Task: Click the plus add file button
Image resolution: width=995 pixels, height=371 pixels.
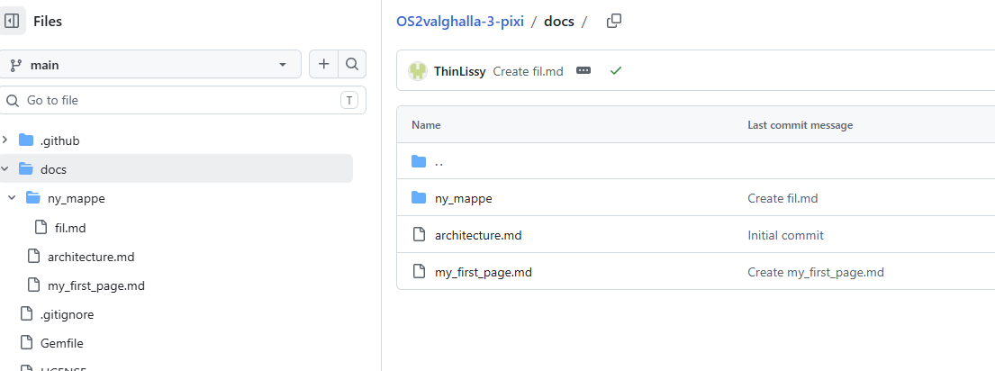Action: [323, 64]
